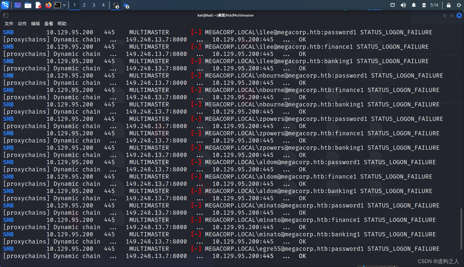Click the terminal window title icon
Viewport: 464px width, 267px height.
pyautogui.click(x=6, y=15)
